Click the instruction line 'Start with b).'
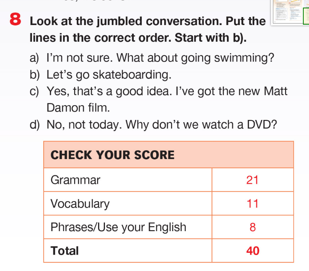 coord(185,38)
